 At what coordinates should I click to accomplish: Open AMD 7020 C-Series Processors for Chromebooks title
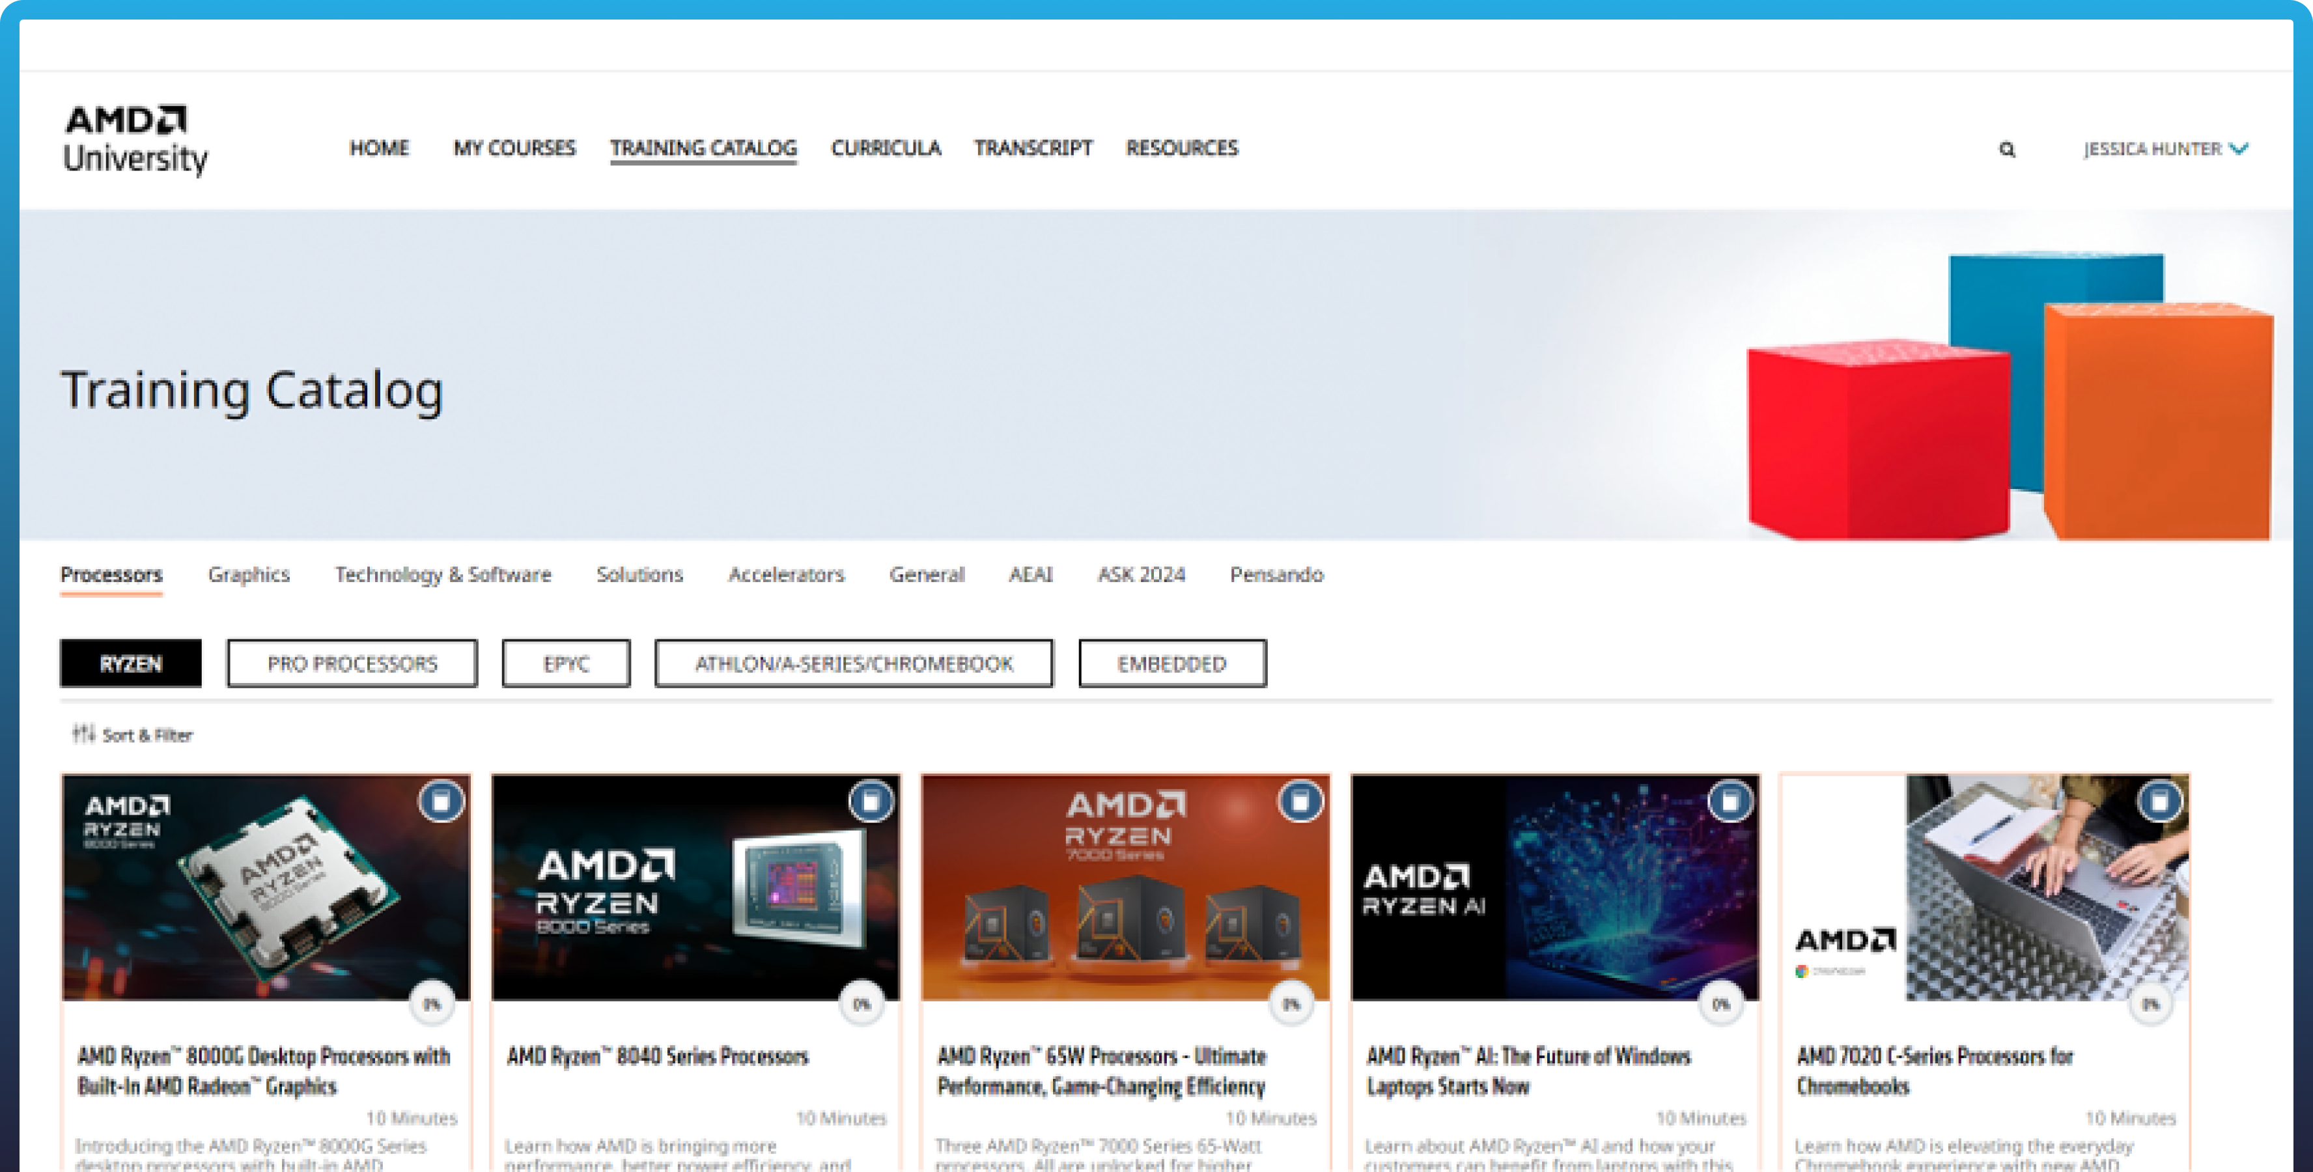(1934, 1072)
